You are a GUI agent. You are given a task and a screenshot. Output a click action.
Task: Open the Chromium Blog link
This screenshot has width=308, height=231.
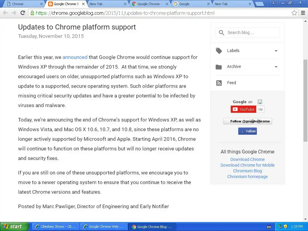tap(248, 171)
